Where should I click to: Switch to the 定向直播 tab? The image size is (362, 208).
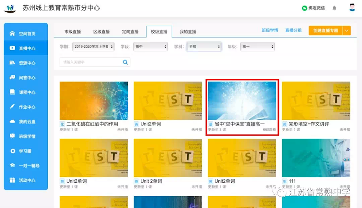pyautogui.click(x=130, y=31)
